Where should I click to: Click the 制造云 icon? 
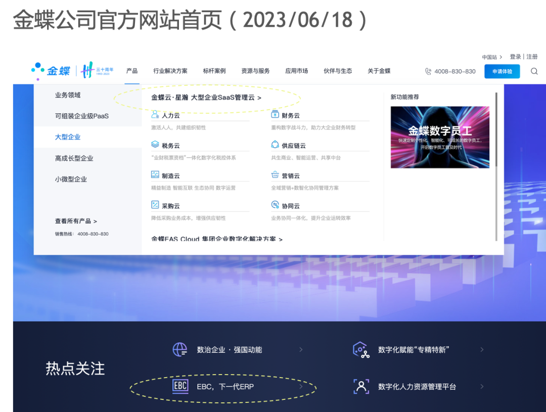click(155, 175)
